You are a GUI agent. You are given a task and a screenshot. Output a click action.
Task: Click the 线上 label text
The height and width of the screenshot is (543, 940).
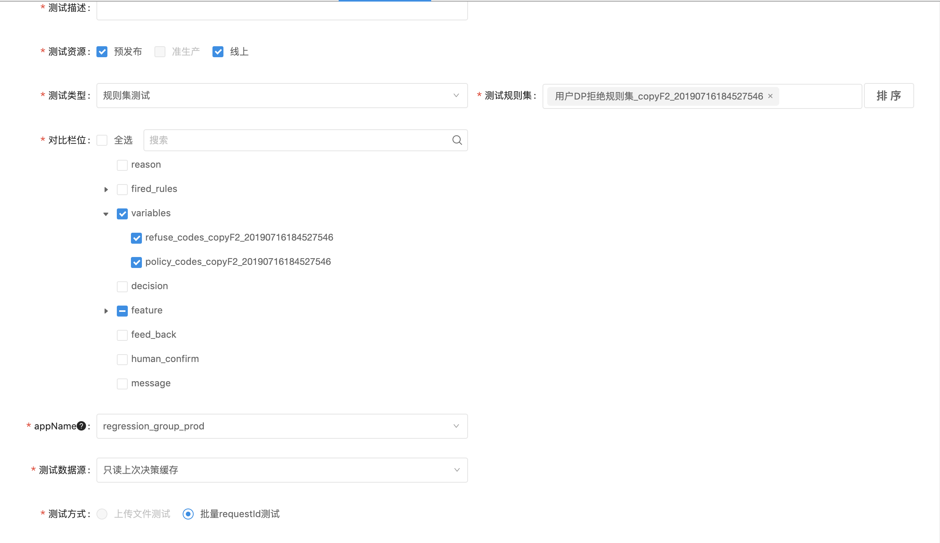click(239, 52)
